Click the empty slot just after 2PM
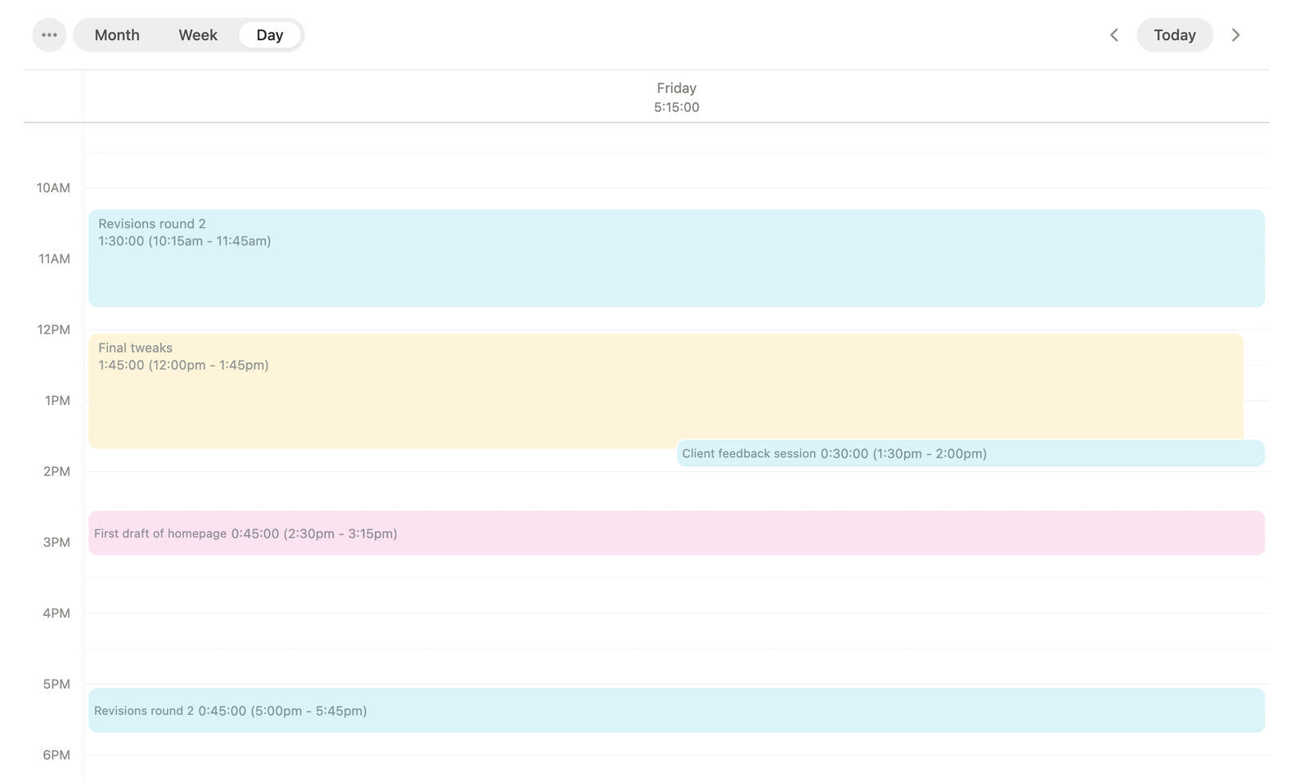Screen dimensions: 1309x782 676,489
